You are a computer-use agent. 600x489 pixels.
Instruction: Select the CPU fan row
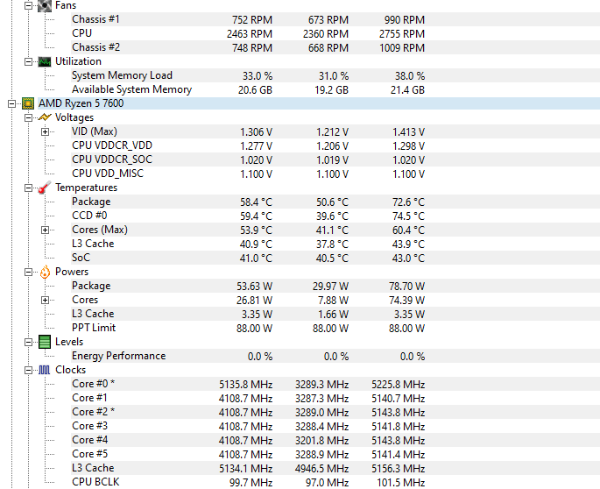tap(335, 33)
